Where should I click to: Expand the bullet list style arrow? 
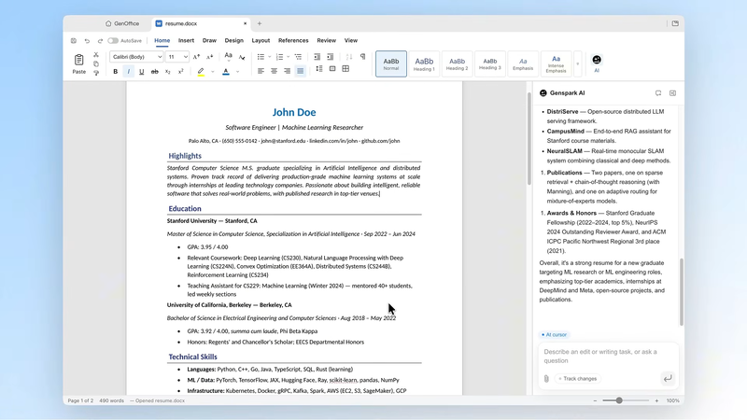tap(270, 57)
